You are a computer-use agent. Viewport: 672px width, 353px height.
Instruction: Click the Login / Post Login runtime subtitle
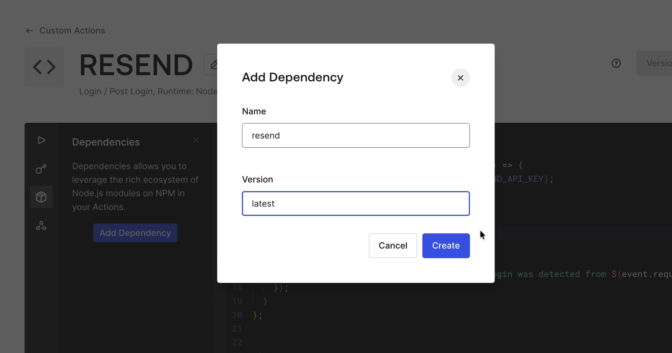pos(148,91)
